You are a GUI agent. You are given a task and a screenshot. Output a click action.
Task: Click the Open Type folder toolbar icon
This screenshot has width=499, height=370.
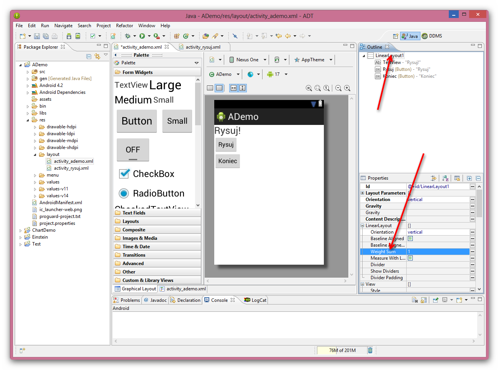click(x=206, y=36)
